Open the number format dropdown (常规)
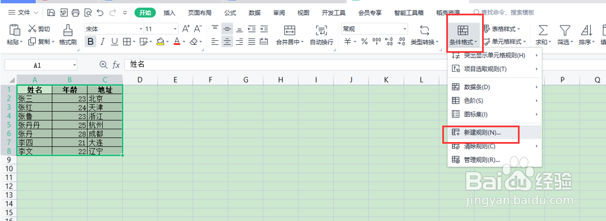Image resolution: width=606 pixels, height=221 pixels. [405, 29]
